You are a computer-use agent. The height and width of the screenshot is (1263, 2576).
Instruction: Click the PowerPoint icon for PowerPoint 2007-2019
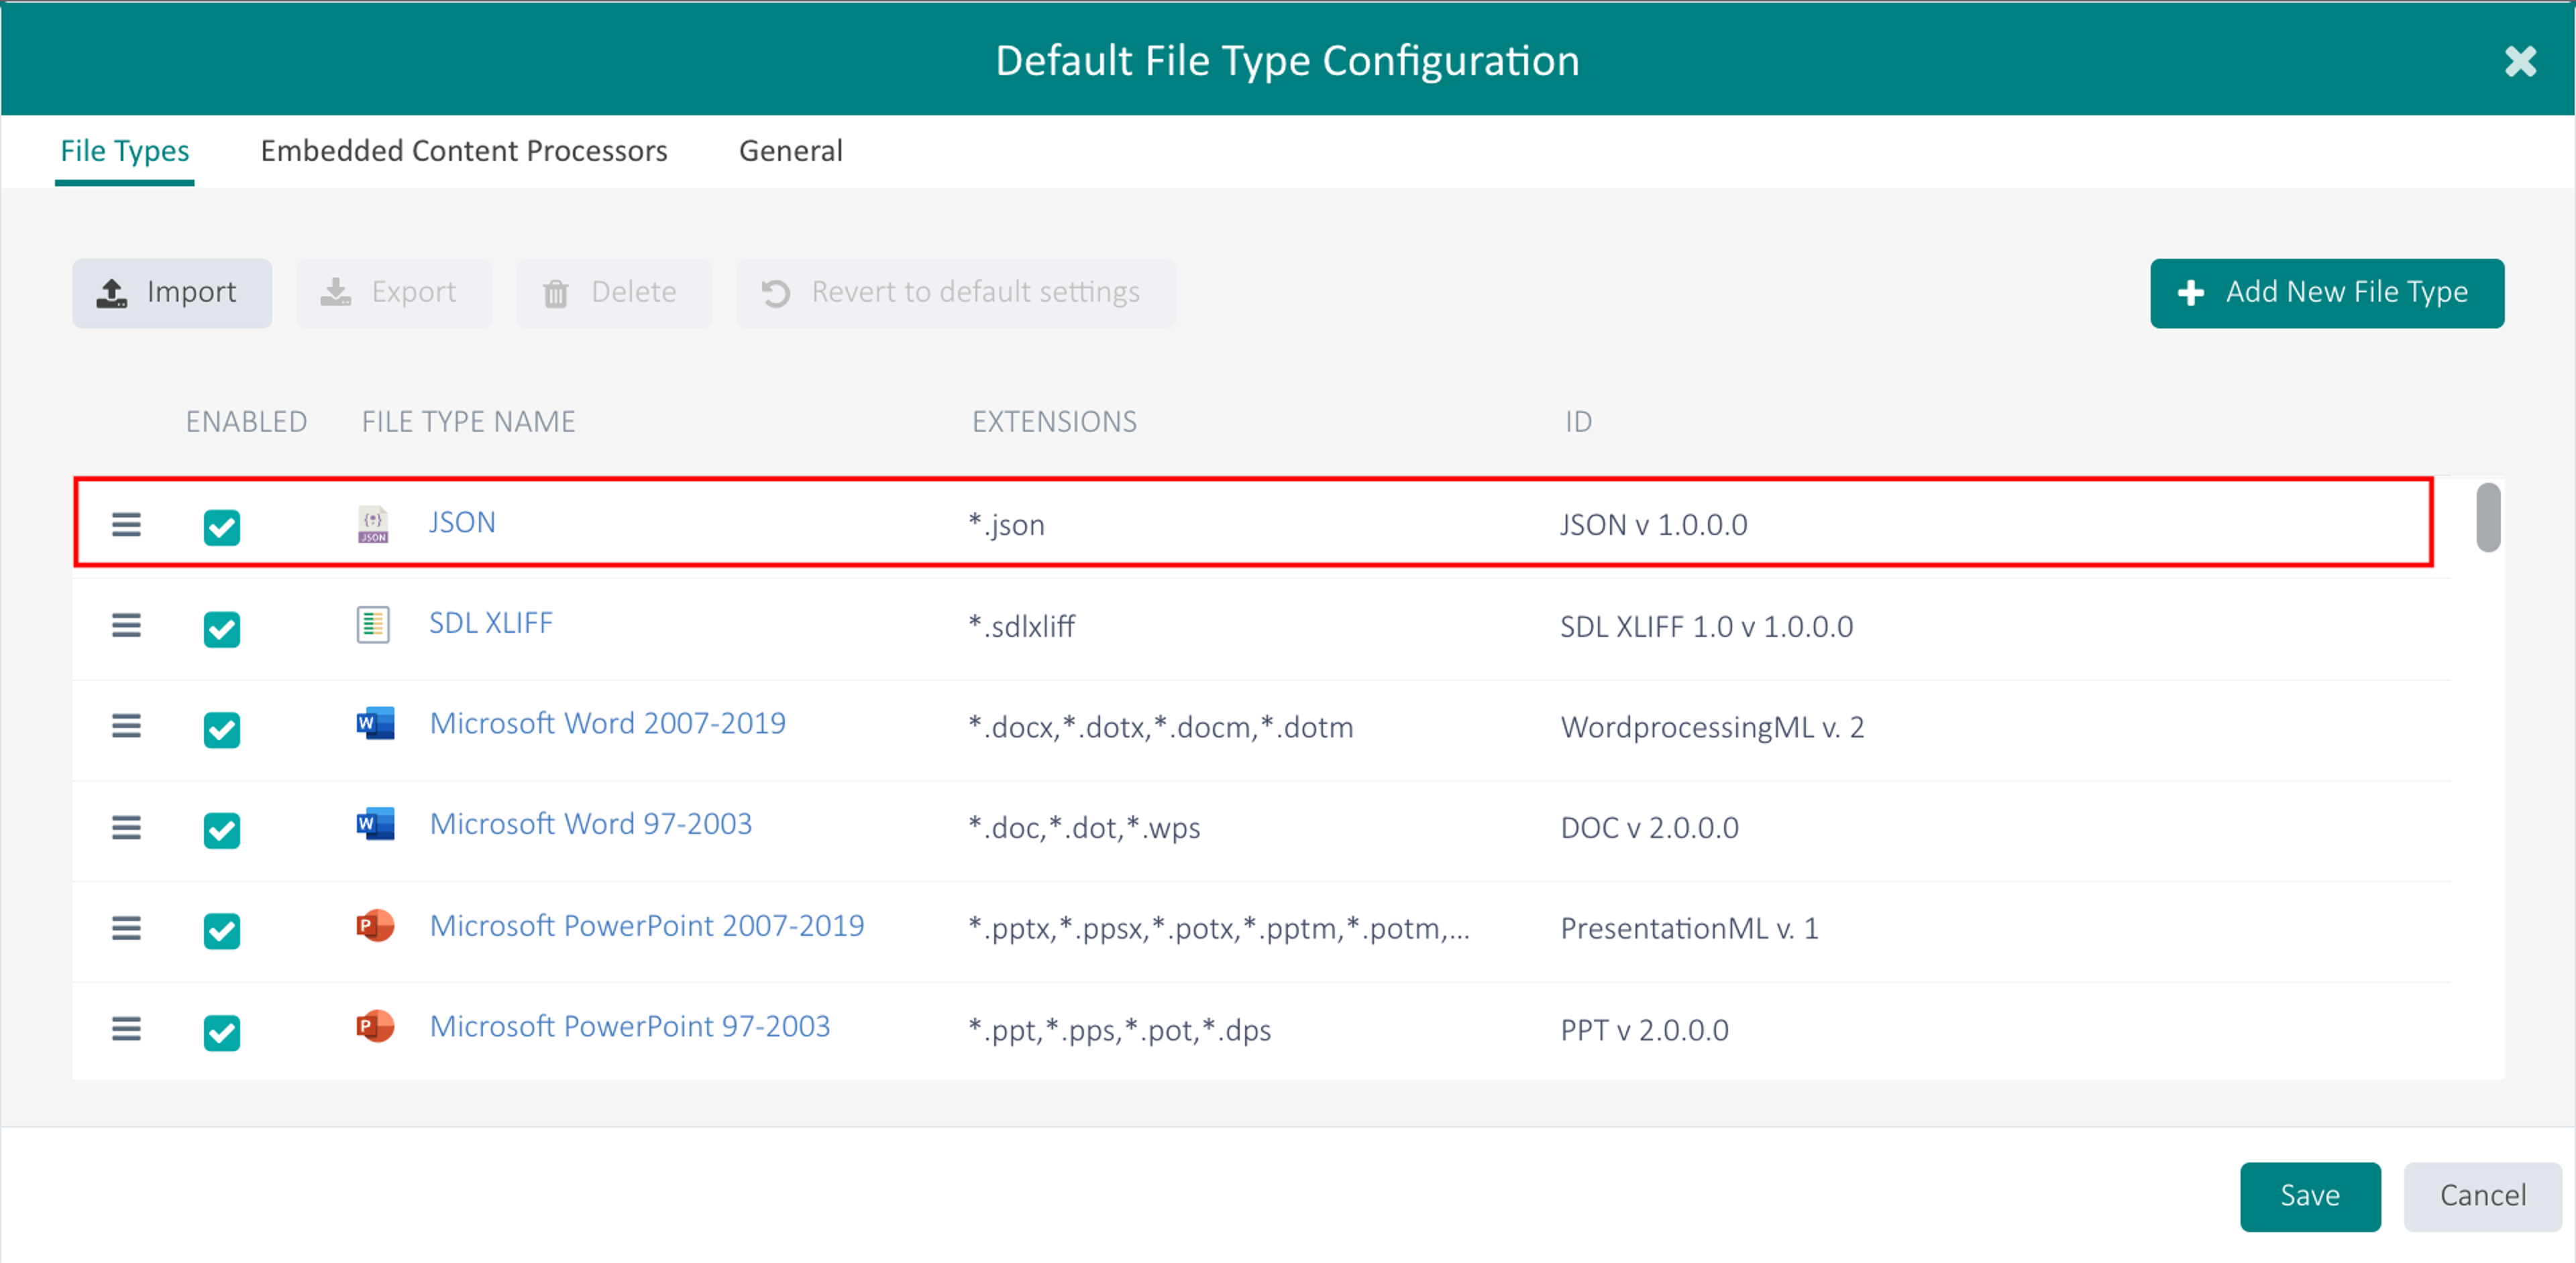click(375, 925)
